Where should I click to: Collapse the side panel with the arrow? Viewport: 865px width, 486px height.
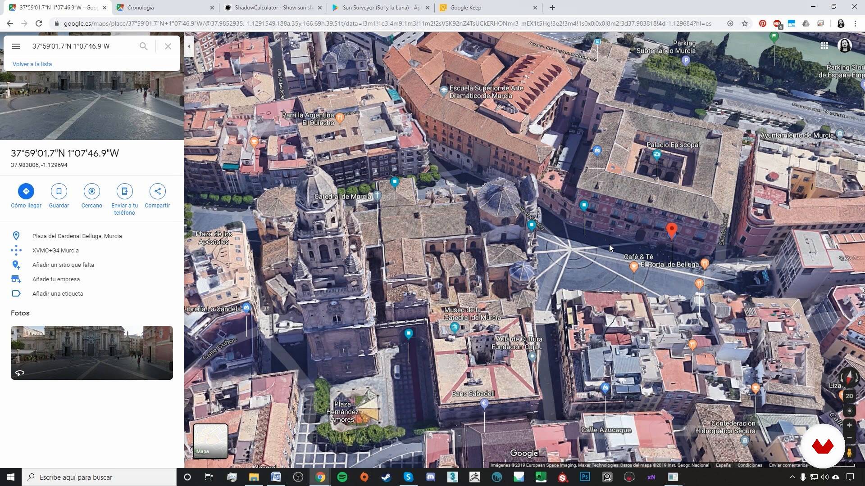(189, 46)
